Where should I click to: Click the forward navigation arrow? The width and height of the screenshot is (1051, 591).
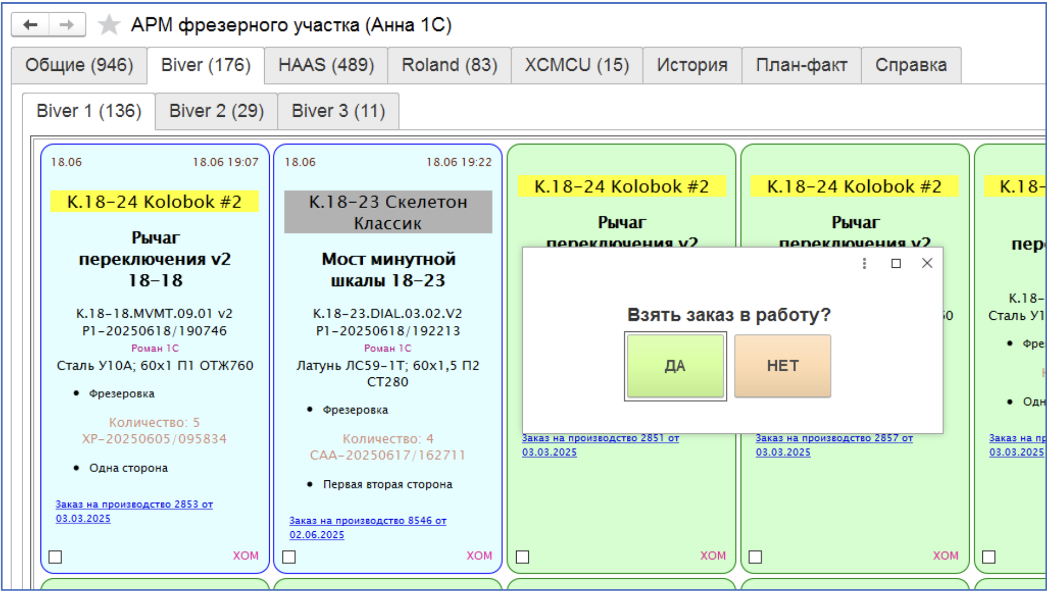click(x=66, y=24)
